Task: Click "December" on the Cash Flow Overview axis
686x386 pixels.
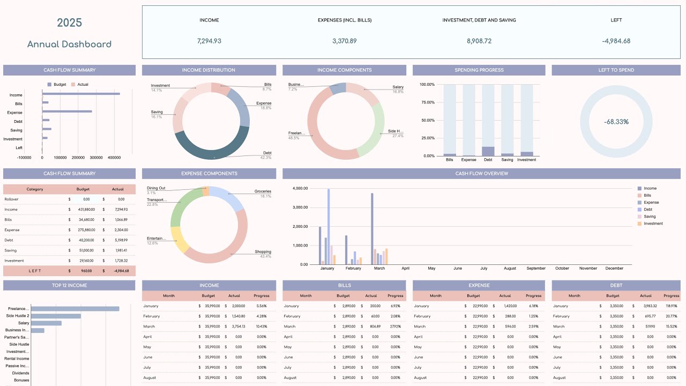Action: point(614,268)
